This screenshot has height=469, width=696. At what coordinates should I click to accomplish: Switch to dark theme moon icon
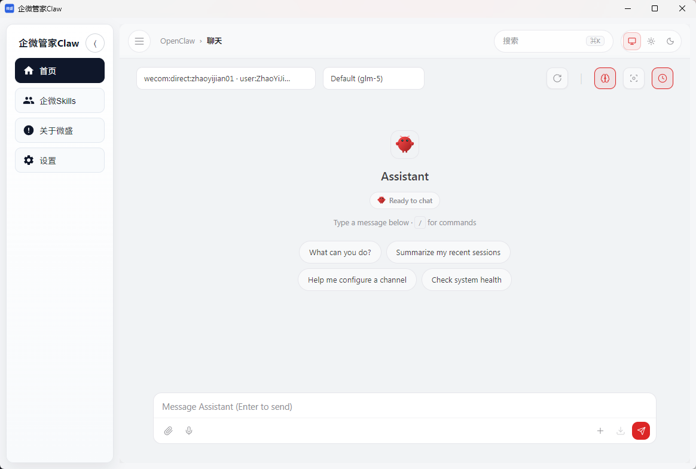670,41
